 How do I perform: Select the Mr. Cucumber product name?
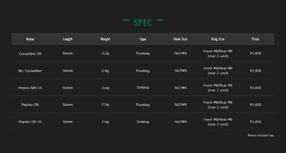[x=30, y=71]
